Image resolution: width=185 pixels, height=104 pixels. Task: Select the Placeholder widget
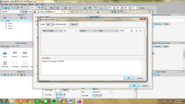point(25,64)
